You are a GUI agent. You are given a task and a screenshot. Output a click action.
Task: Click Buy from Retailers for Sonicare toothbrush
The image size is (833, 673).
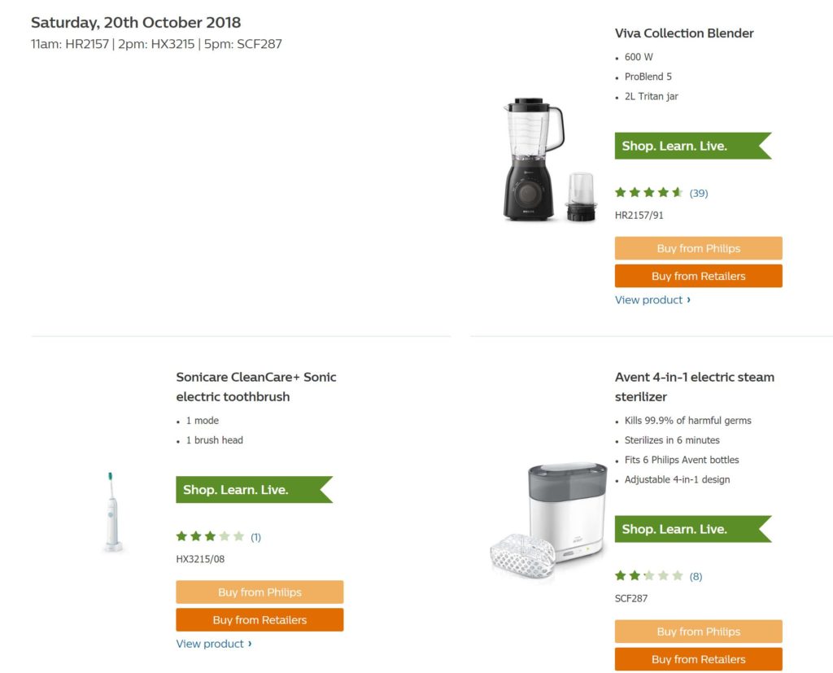pyautogui.click(x=259, y=620)
